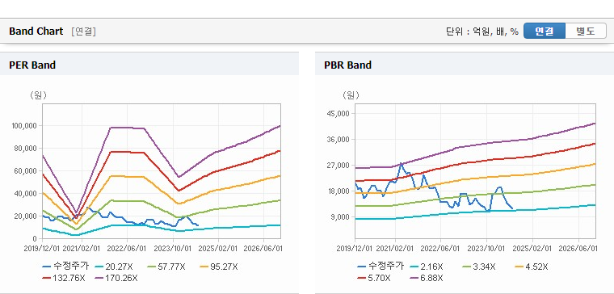Toggle the PER chart 수정주가 legend entry
The image size is (614, 294).
click(x=65, y=267)
